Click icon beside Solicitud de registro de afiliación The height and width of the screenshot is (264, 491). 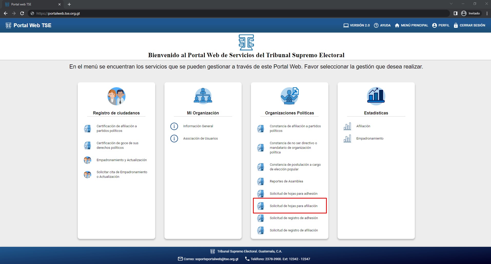(x=261, y=230)
